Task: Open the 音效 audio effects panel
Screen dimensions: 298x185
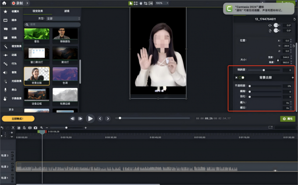Action: click(12, 72)
